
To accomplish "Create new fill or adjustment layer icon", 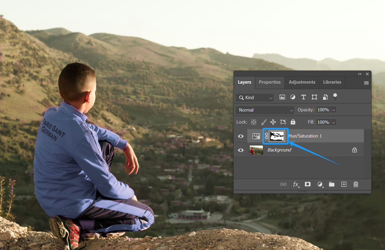I will (x=320, y=185).
